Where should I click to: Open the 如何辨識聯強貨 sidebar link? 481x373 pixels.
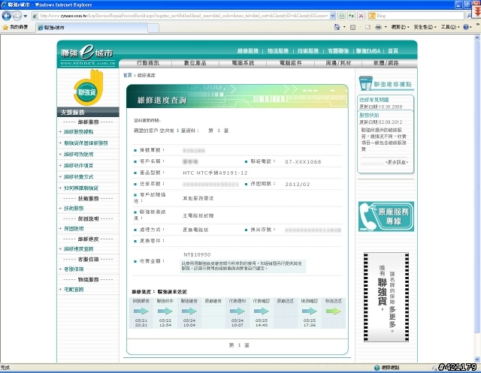coord(81,188)
